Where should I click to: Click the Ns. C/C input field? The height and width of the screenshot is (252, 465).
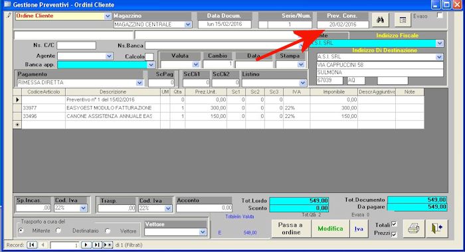76,45
